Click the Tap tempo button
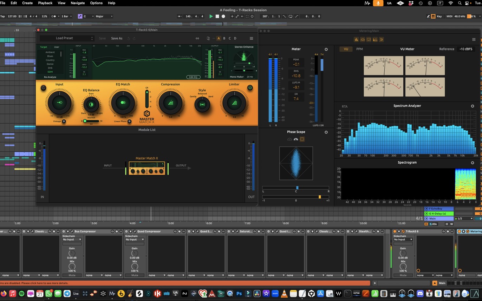 click(3, 16)
